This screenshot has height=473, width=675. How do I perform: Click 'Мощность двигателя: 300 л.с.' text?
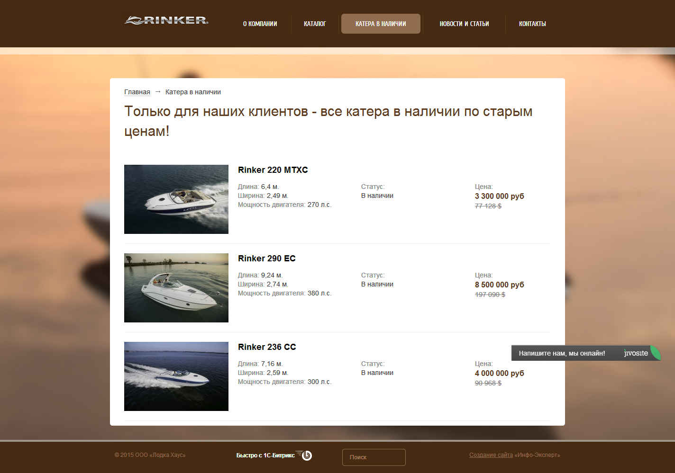[284, 382]
